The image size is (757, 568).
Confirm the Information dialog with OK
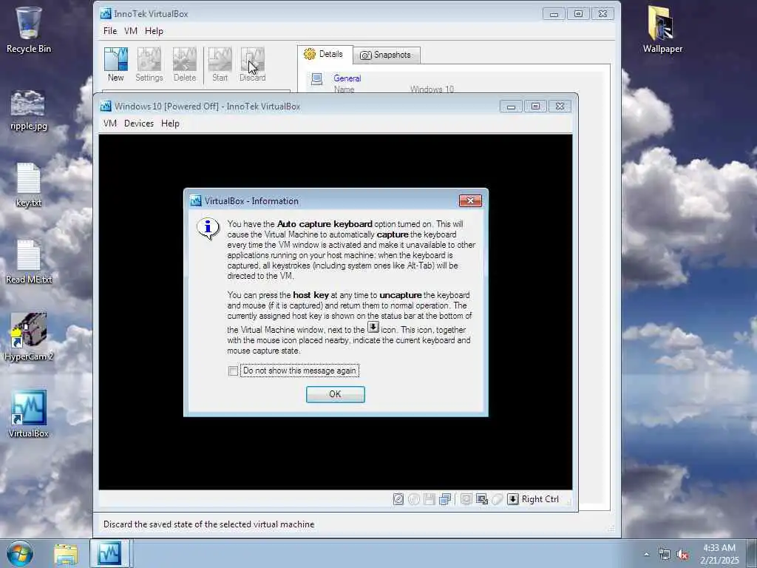click(x=336, y=394)
